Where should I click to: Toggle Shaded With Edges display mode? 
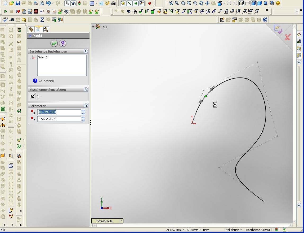(x=254, y=3)
